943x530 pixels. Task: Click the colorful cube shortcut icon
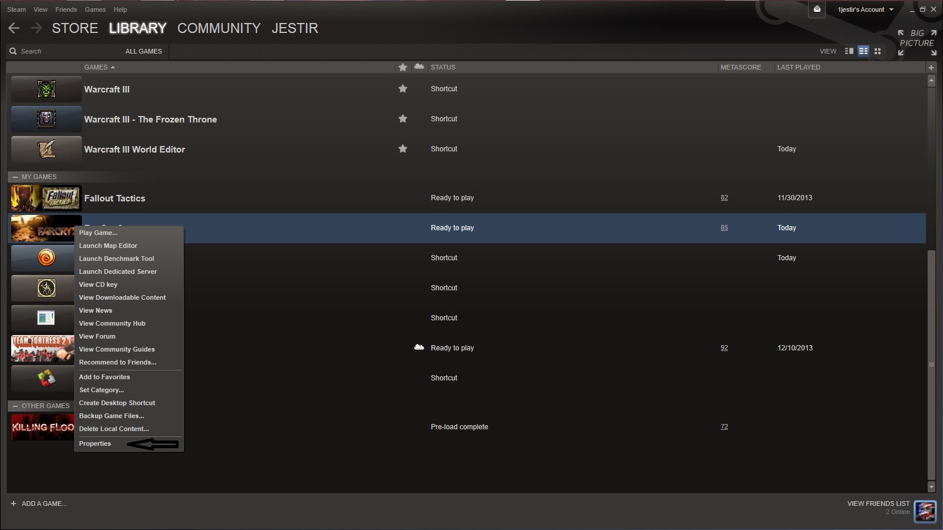(46, 378)
